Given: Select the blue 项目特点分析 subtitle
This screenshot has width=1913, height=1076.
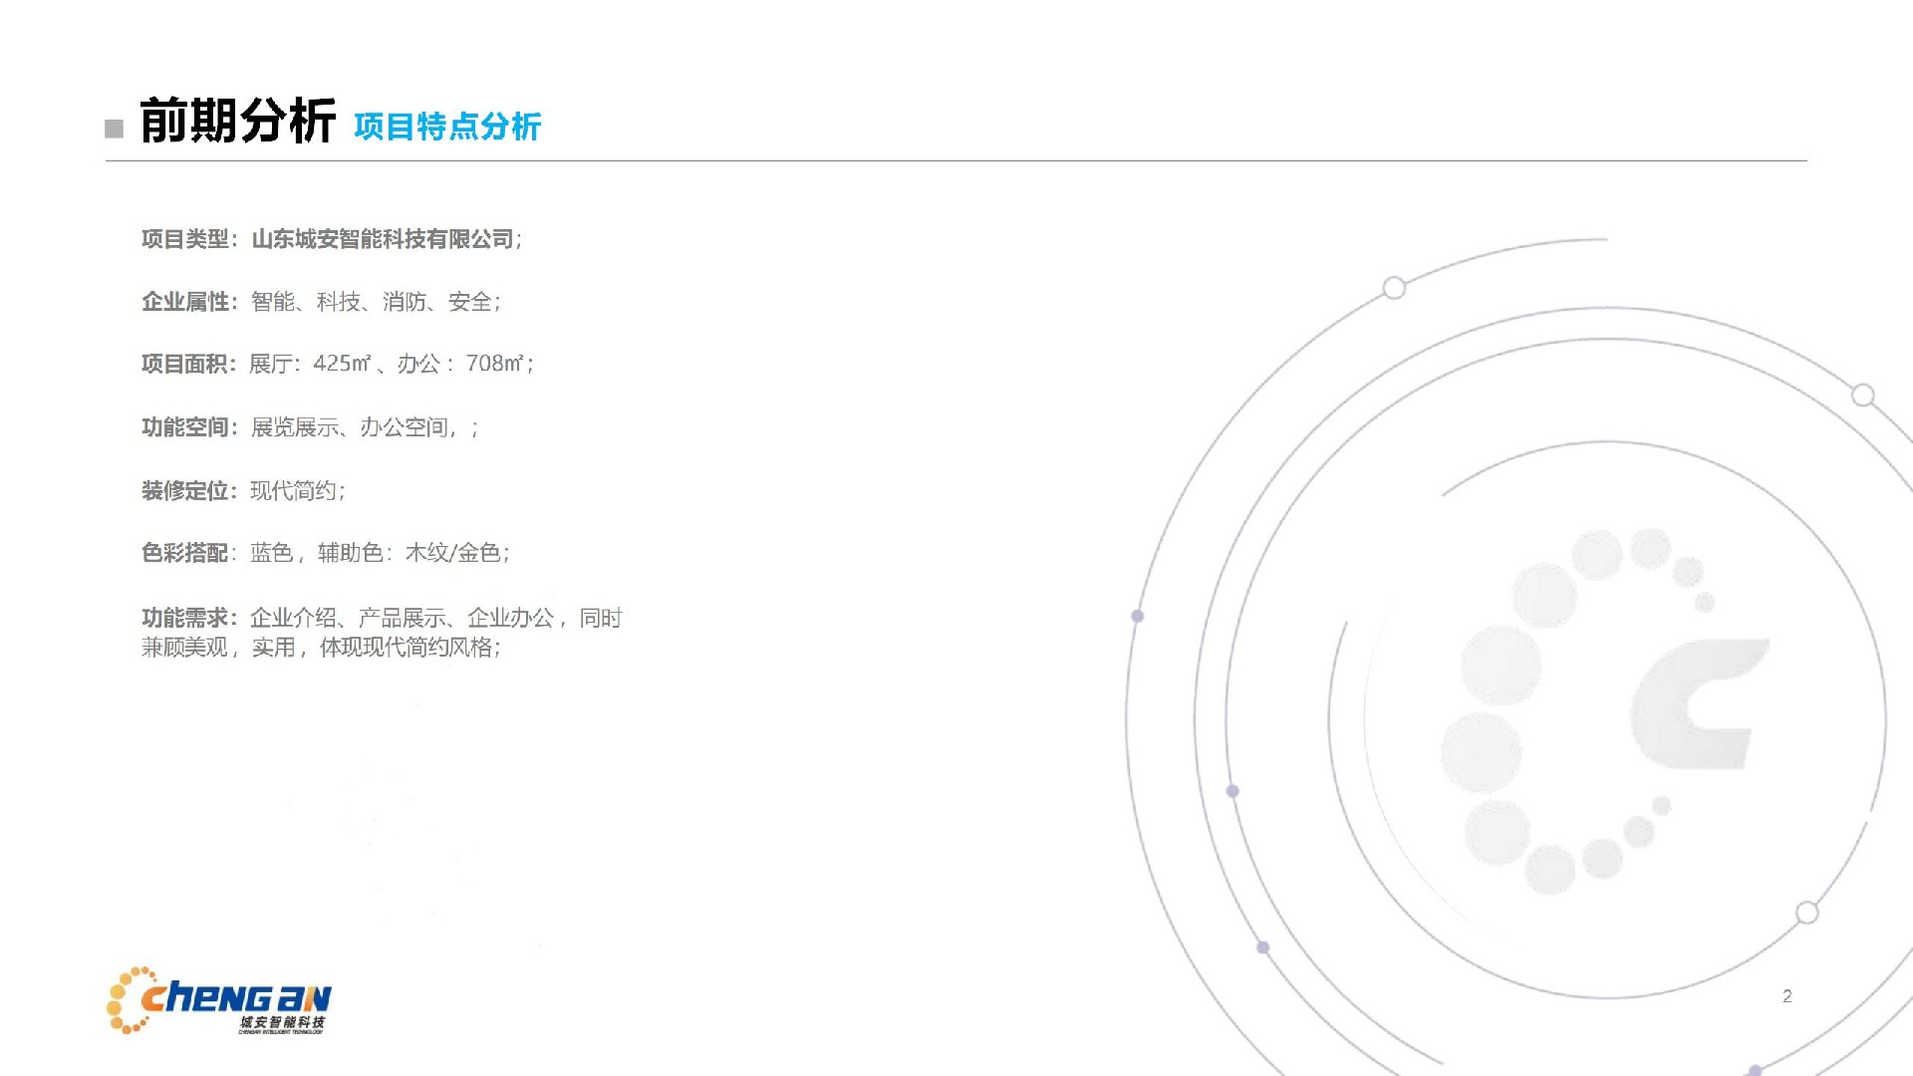Looking at the screenshot, I should 446,127.
